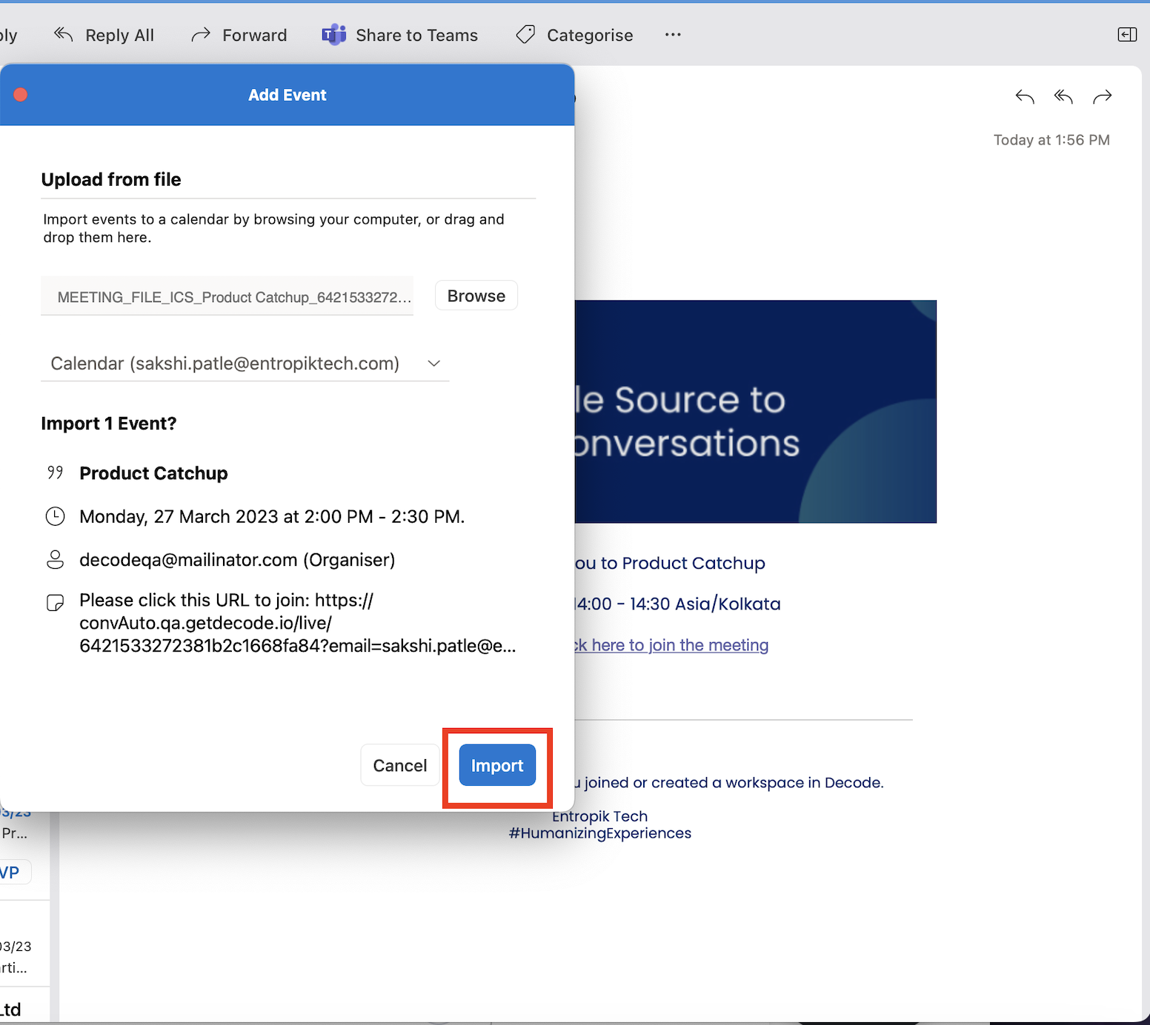The image size is (1150, 1025).
Task: Click the organiser person icon
Action: (56, 560)
